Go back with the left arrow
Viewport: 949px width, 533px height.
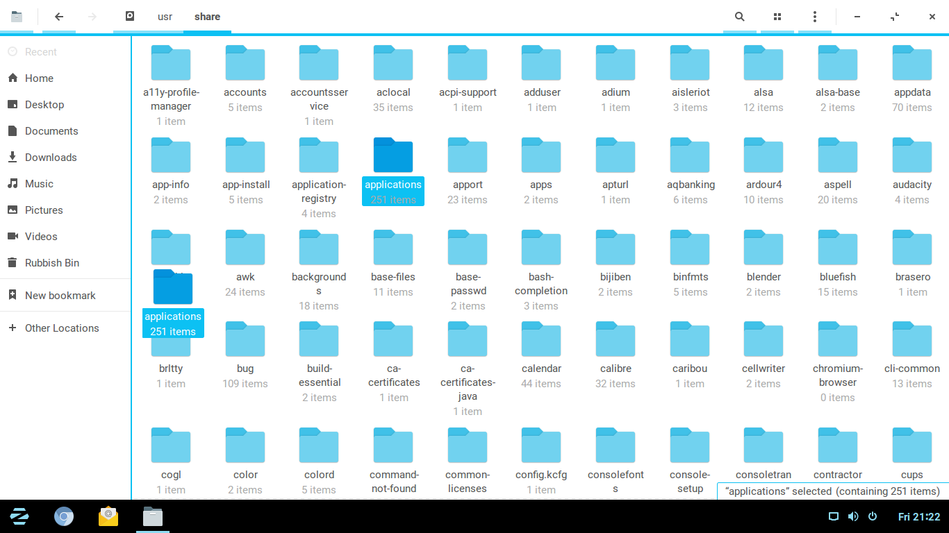click(x=59, y=17)
